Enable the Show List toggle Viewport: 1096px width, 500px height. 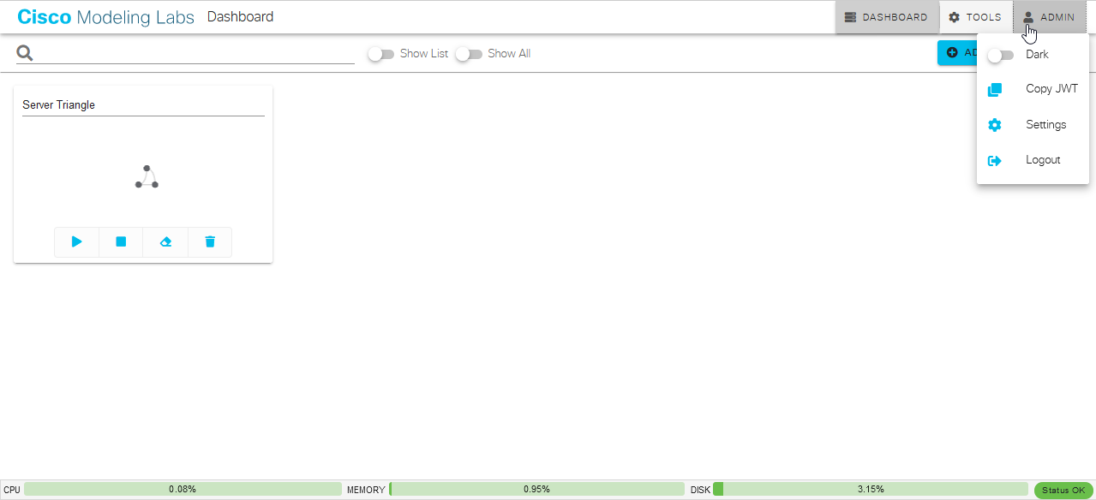click(x=381, y=53)
